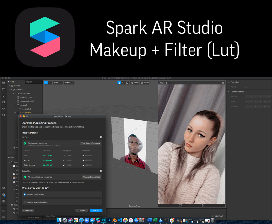Click the Cancel button

tap(82, 210)
